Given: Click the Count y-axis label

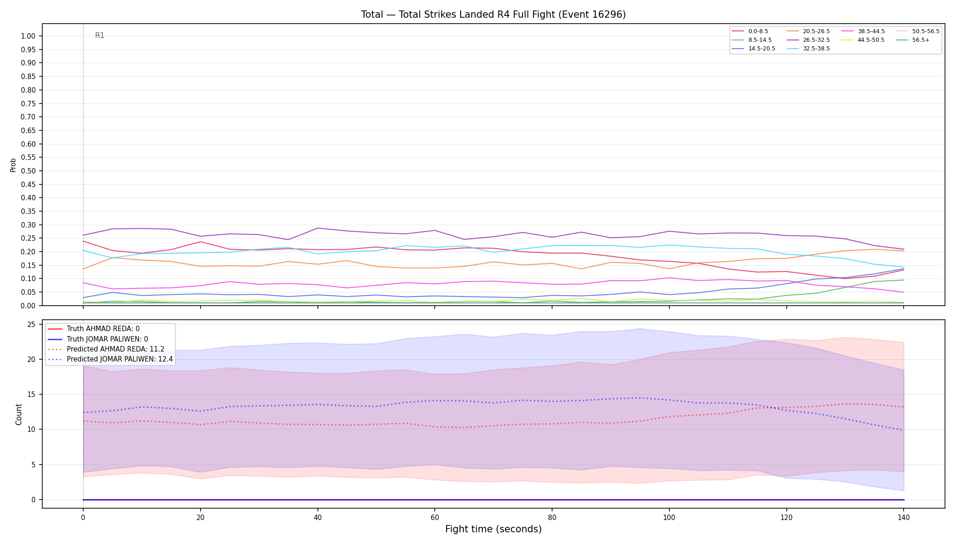Looking at the screenshot, I should pyautogui.click(x=19, y=414).
